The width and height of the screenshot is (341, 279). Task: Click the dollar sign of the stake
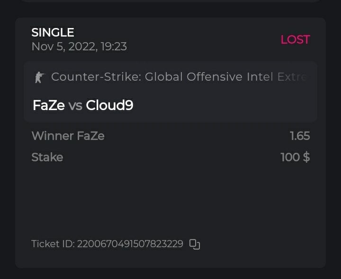click(x=306, y=157)
